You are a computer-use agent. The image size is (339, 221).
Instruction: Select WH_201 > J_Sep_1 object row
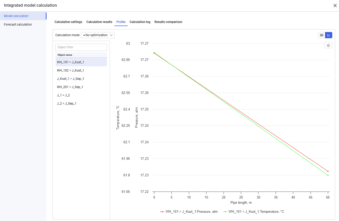(81, 87)
